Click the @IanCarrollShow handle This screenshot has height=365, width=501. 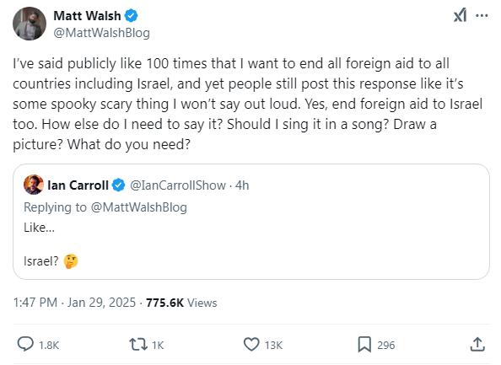[178, 185]
